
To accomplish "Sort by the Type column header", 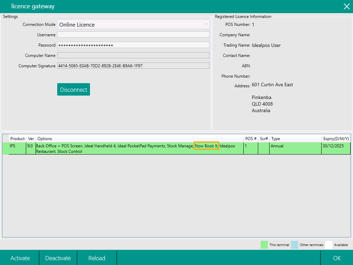I will (x=275, y=139).
